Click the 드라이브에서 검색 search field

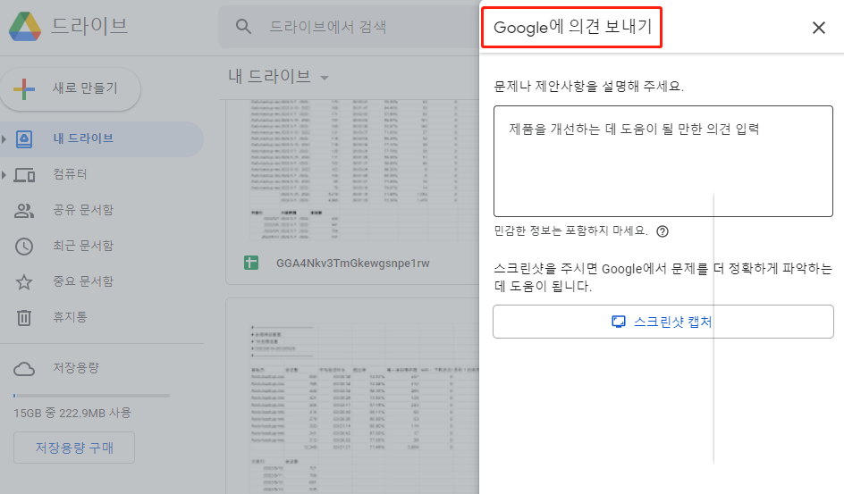[349, 26]
